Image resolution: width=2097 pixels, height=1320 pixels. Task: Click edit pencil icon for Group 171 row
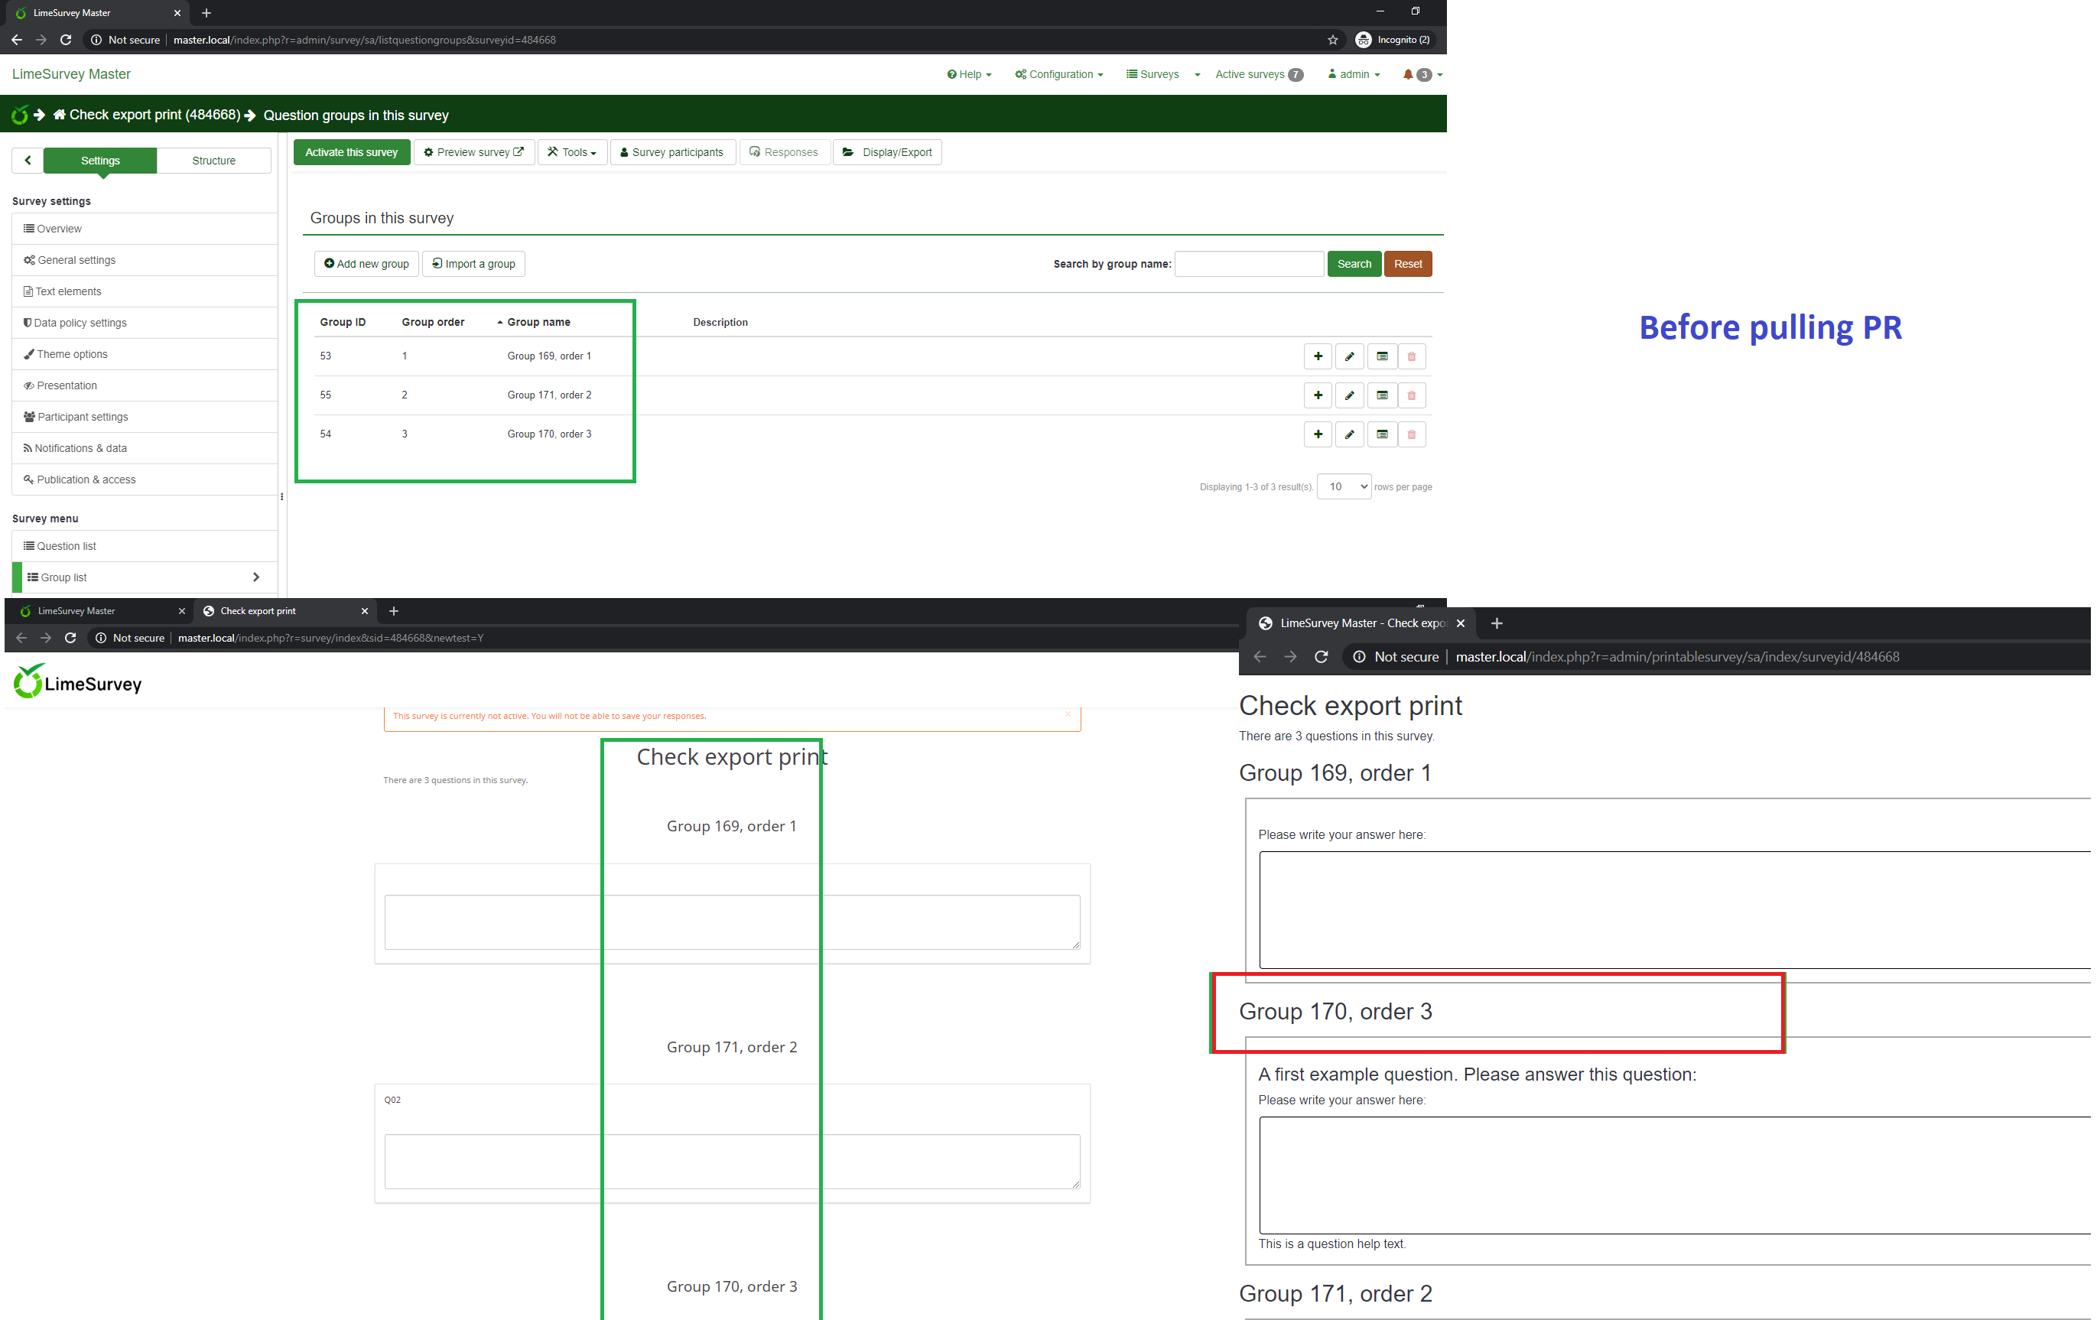pos(1349,395)
